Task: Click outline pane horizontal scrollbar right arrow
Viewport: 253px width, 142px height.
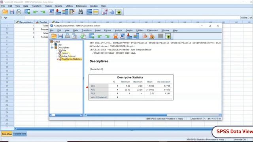Action: coord(81,115)
